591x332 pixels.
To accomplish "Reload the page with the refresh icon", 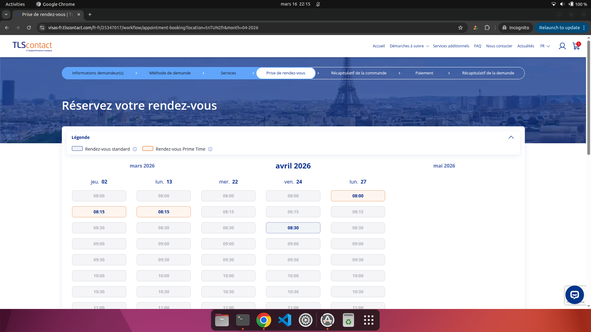I will click(x=29, y=28).
